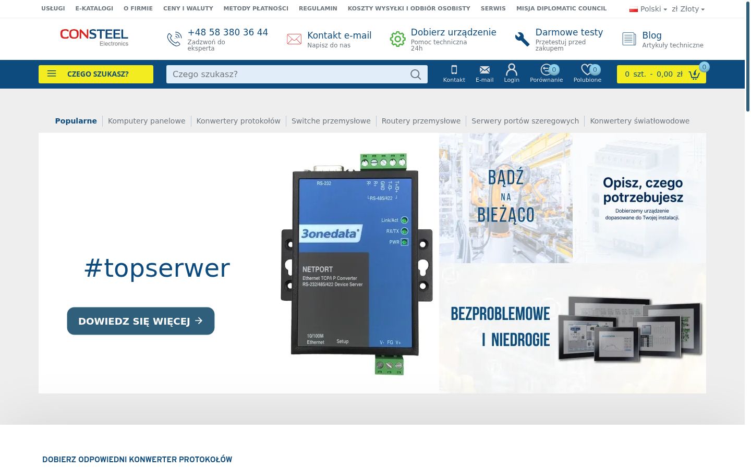This screenshot has width=751, height=469.
Task: Click the phone handset icon
Action: 174,39
